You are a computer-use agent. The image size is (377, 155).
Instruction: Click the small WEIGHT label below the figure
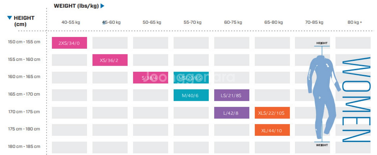tap(322, 145)
